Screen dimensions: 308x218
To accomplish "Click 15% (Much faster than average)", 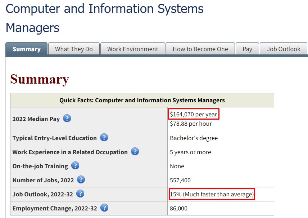I will coord(212,194).
